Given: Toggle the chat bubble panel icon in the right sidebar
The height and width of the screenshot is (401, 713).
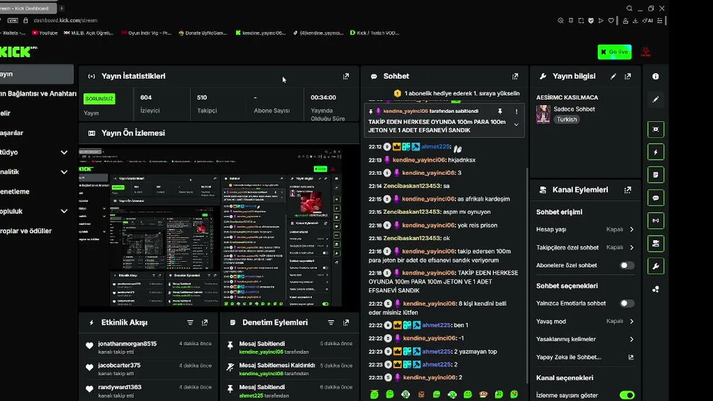Looking at the screenshot, I should (x=656, y=198).
